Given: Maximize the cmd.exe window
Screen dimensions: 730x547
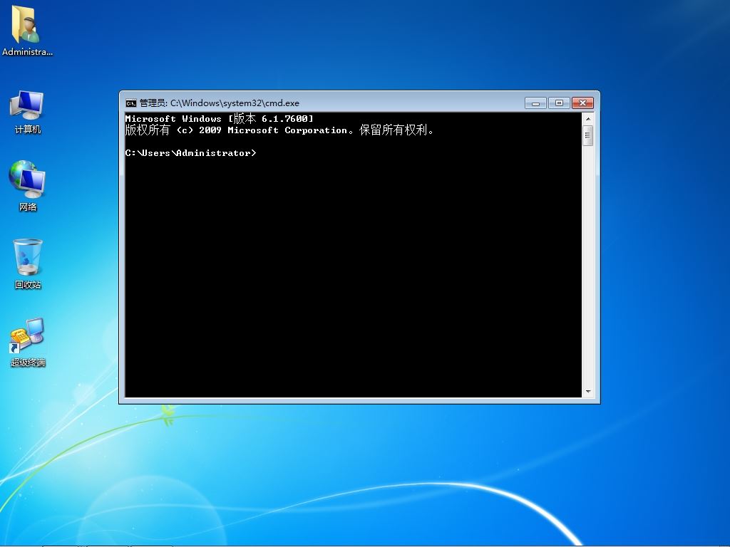Looking at the screenshot, I should pyautogui.click(x=559, y=103).
